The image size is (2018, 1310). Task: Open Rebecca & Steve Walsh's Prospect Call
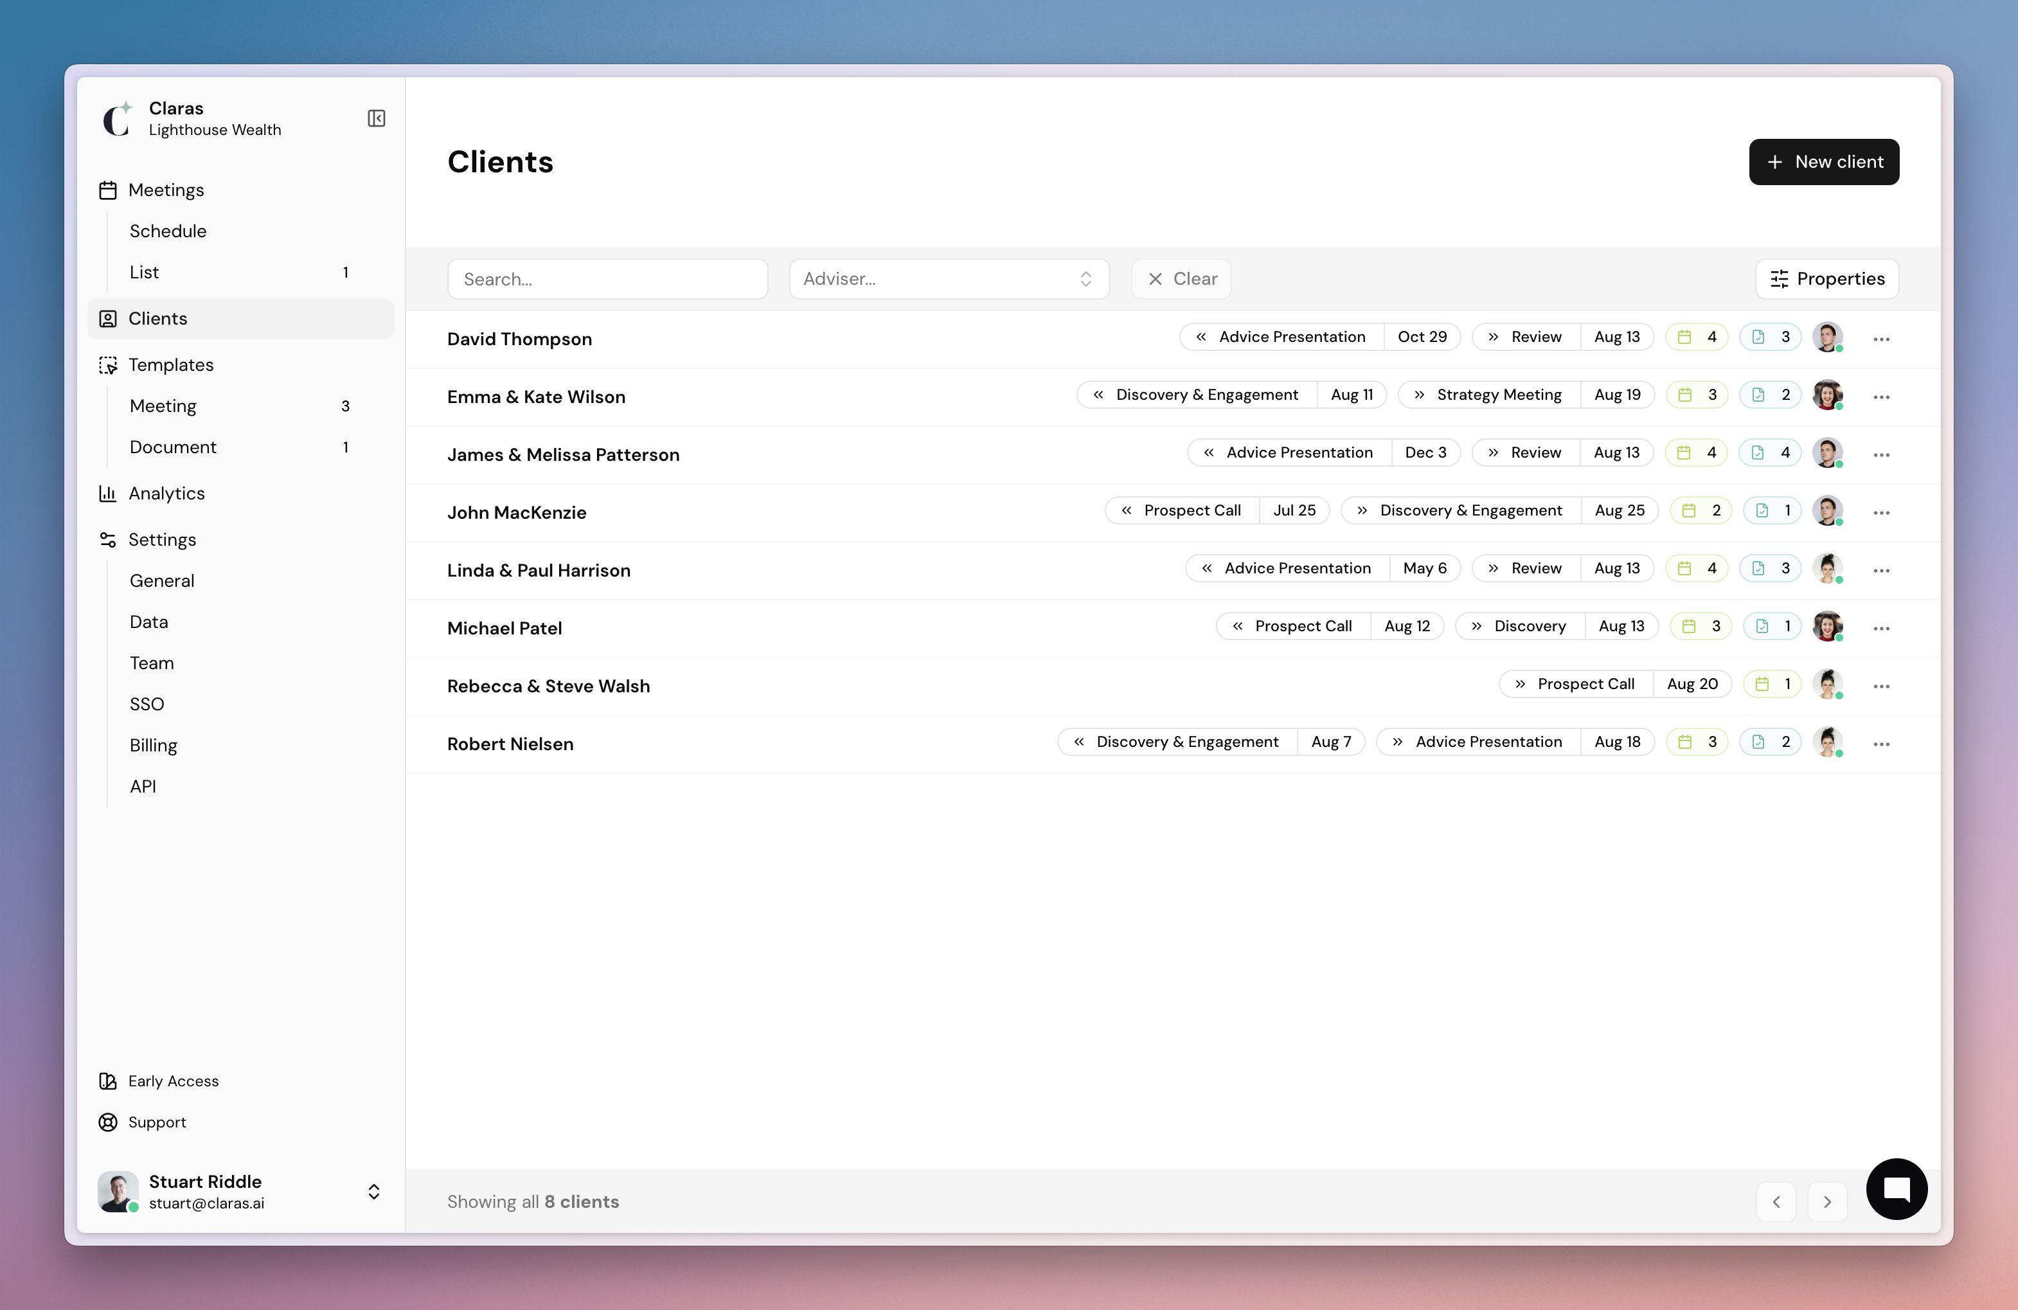tap(1615, 685)
